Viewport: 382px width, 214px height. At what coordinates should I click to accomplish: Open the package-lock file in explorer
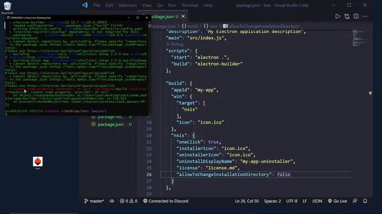tap(112, 117)
